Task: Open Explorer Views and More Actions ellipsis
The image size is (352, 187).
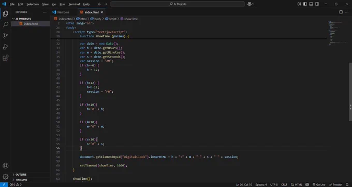Action: (x=45, y=12)
